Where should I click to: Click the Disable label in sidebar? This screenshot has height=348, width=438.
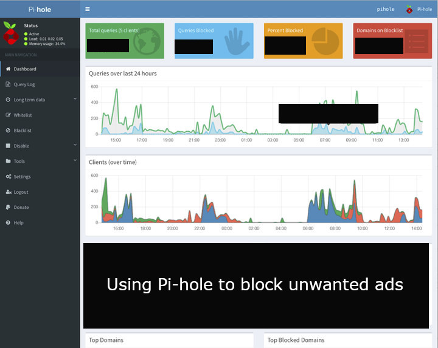[21, 146]
